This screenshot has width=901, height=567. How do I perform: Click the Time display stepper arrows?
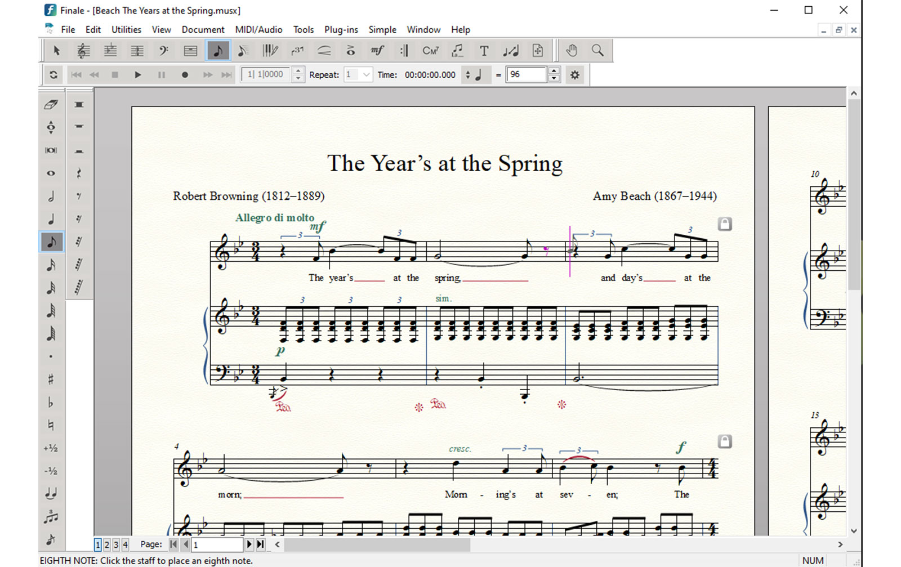coord(467,75)
